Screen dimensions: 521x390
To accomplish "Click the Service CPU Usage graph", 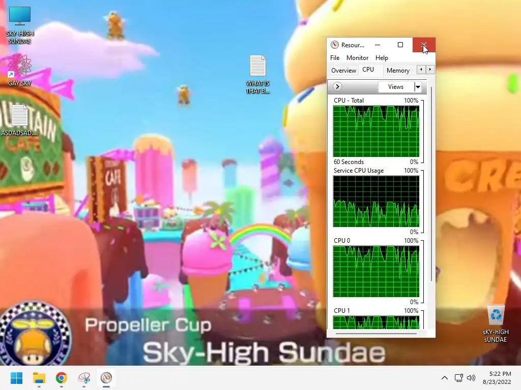I will click(376, 201).
